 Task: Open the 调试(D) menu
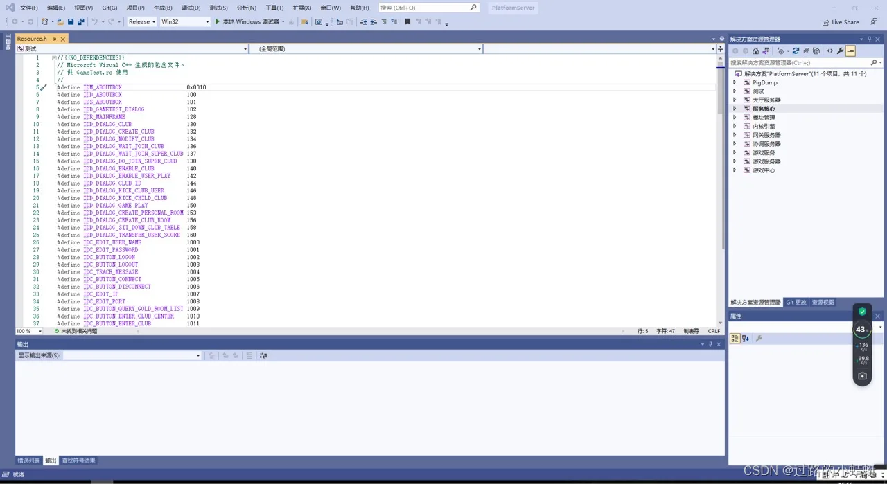pyautogui.click(x=191, y=8)
